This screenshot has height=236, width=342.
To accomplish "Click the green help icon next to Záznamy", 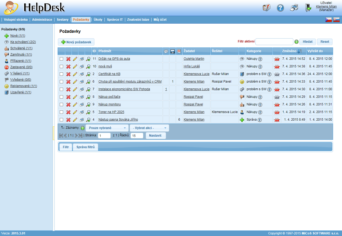I will (x=83, y=128).
